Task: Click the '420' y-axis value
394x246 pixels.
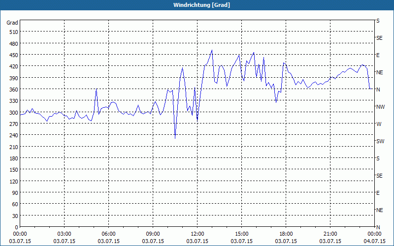Action: point(14,66)
